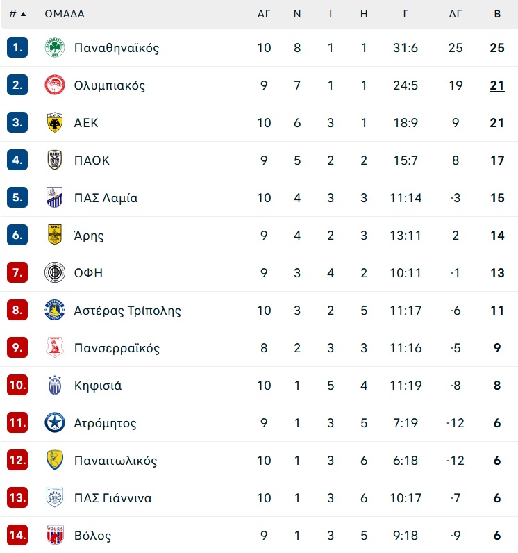518x553 pixels.
Task: Sort by ΑΓ matches played header
Action: tap(264, 14)
